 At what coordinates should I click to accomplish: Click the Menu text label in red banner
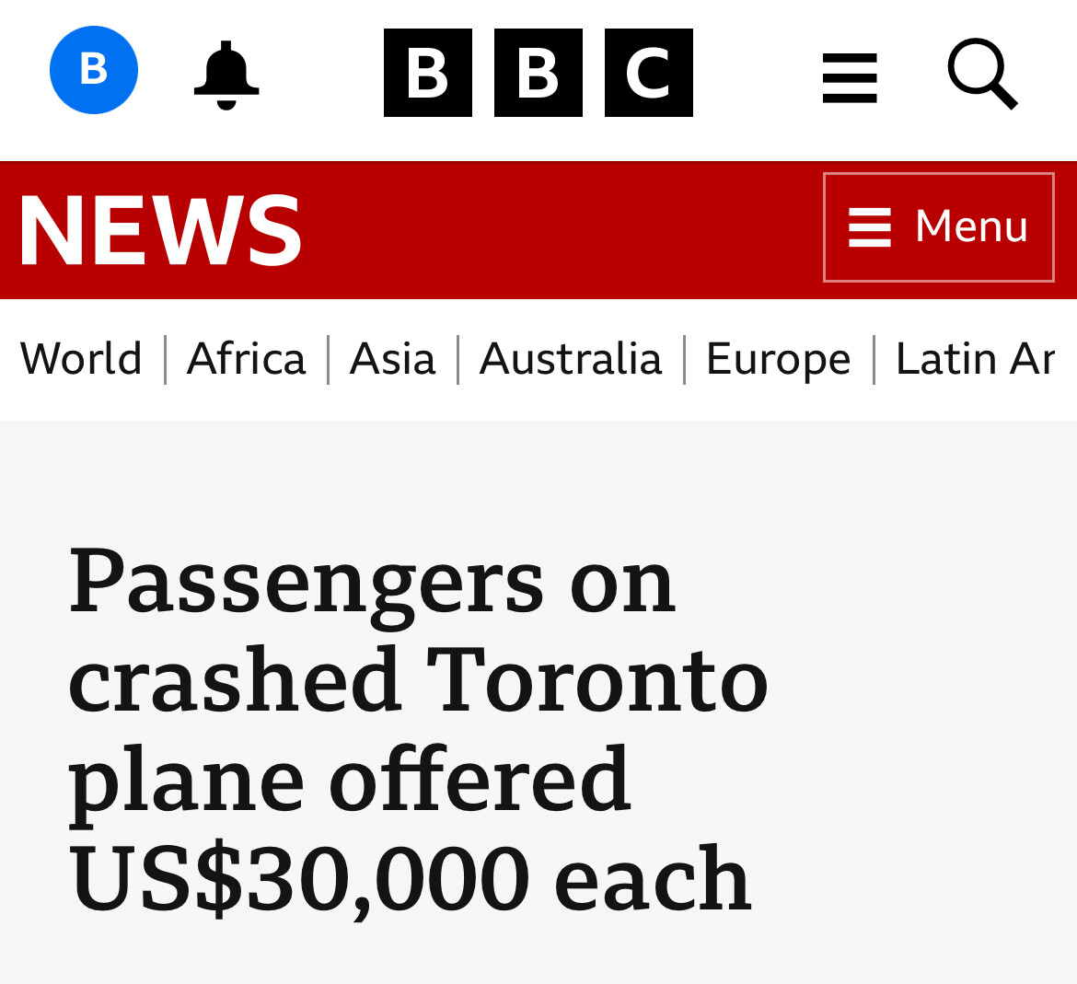(x=971, y=226)
